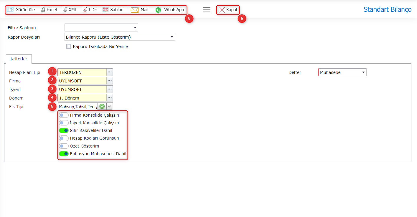
Task: Open the Şablon template icon
Action: click(106, 10)
